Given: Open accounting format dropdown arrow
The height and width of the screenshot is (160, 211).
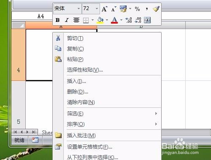Looking at the screenshot, I should point(130,9).
